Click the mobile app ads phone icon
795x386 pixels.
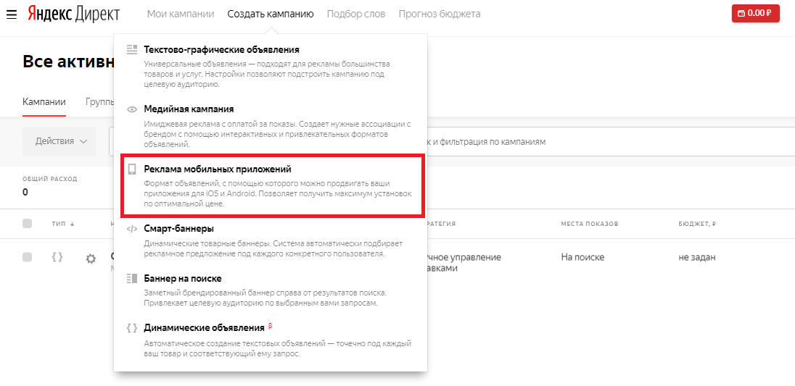coord(132,169)
